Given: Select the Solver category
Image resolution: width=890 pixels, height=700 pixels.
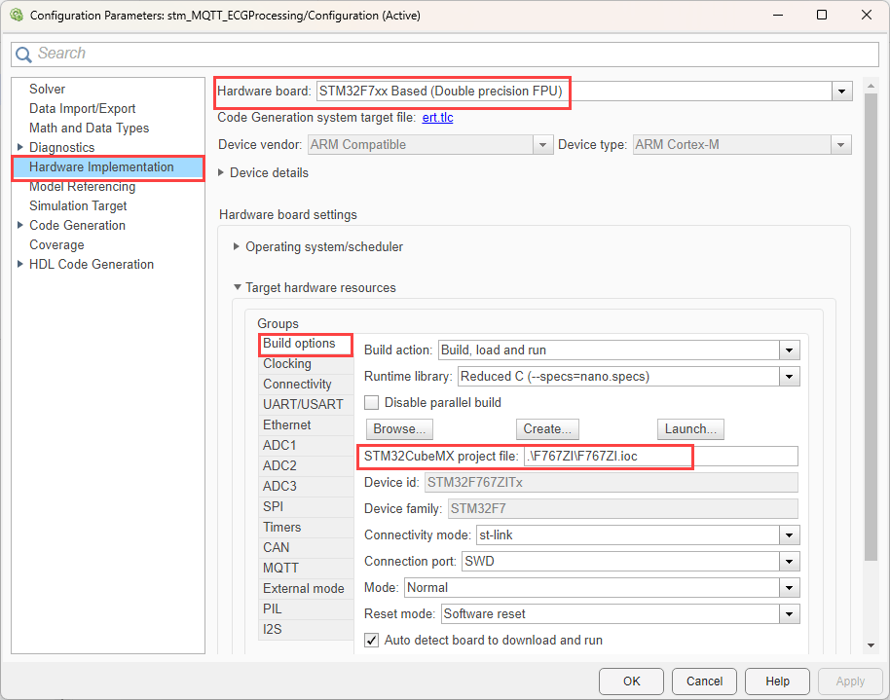Looking at the screenshot, I should (x=47, y=89).
